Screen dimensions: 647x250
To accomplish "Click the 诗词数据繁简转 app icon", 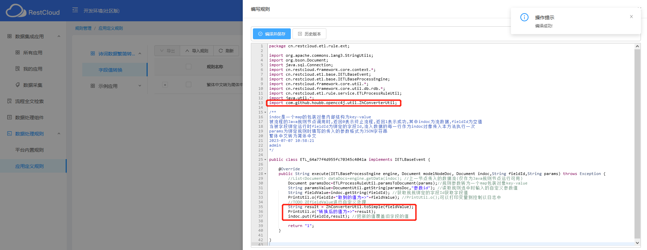I will 93,53.
